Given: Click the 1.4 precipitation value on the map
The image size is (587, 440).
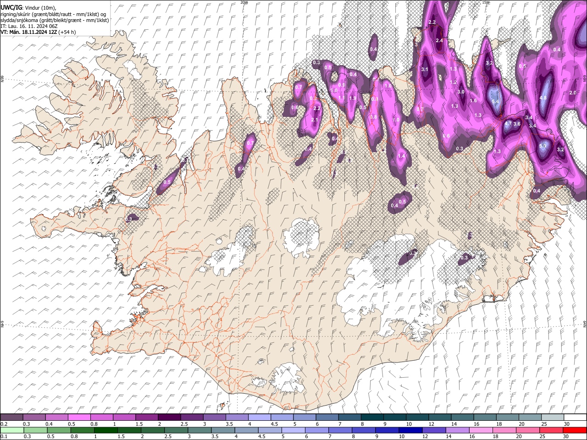Looking at the screenshot, I should (402, 156).
